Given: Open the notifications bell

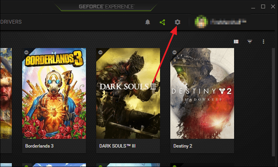Looking at the screenshot, I should coord(147,22).
